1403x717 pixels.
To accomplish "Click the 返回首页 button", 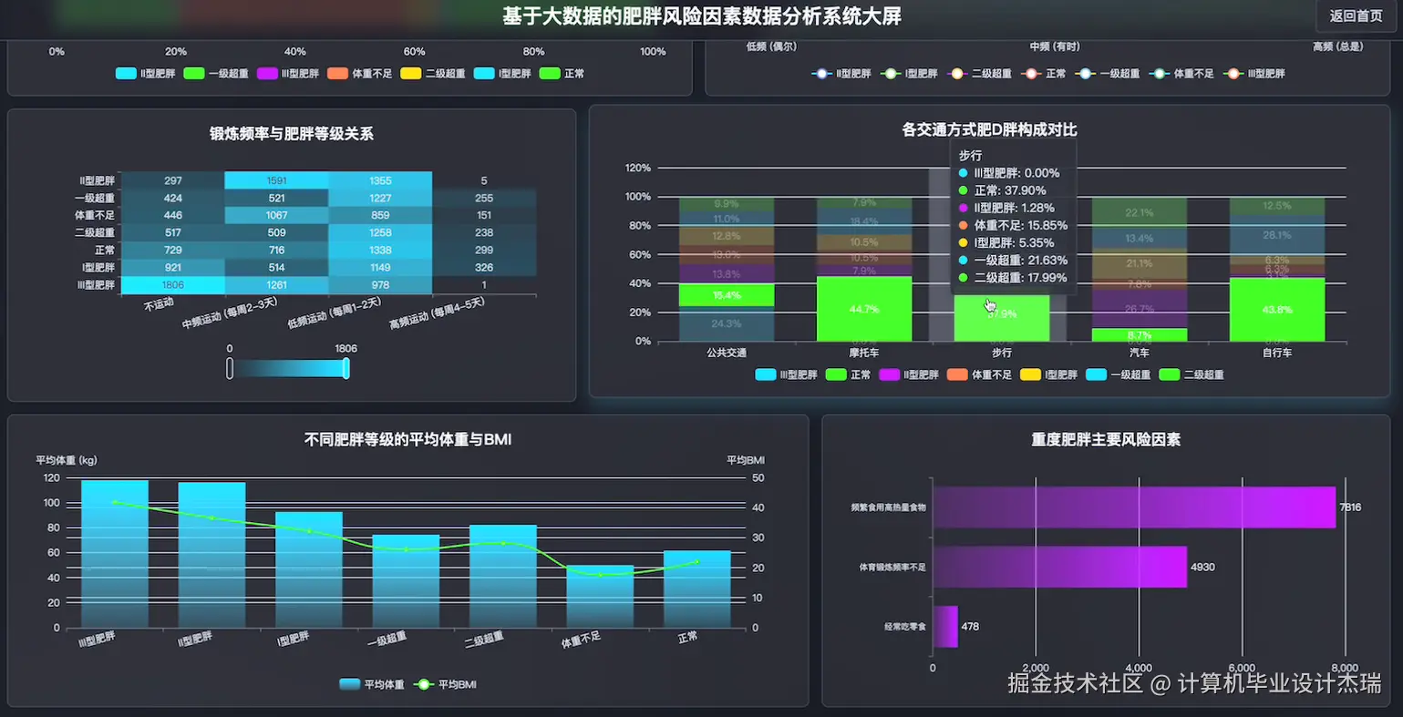I will pos(1355,15).
